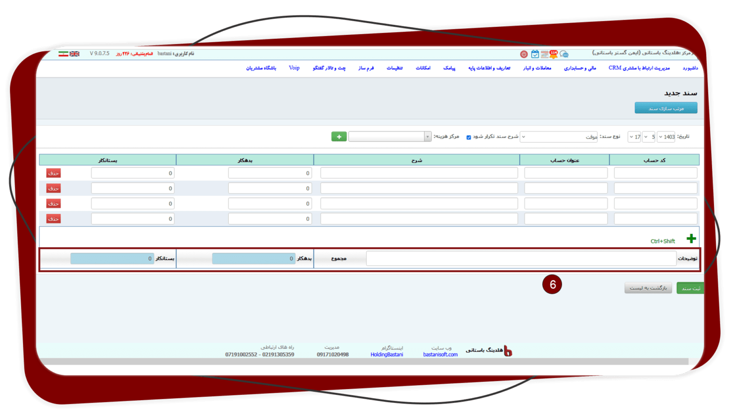Open 'نوع سند' document type dropdown
This screenshot has height=414, width=737.
[x=559, y=137]
